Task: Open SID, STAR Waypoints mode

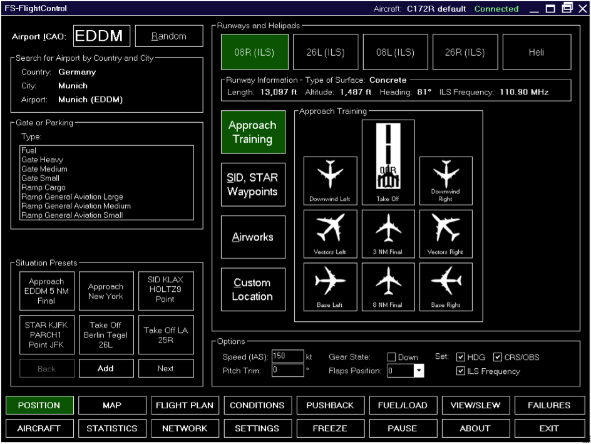Action: coord(253,184)
